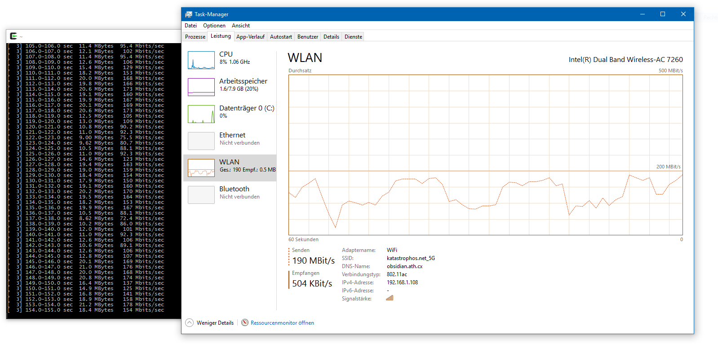Click the IPv4 address 192.168.1.108
This screenshot has height=344, width=718.
click(x=402, y=282)
